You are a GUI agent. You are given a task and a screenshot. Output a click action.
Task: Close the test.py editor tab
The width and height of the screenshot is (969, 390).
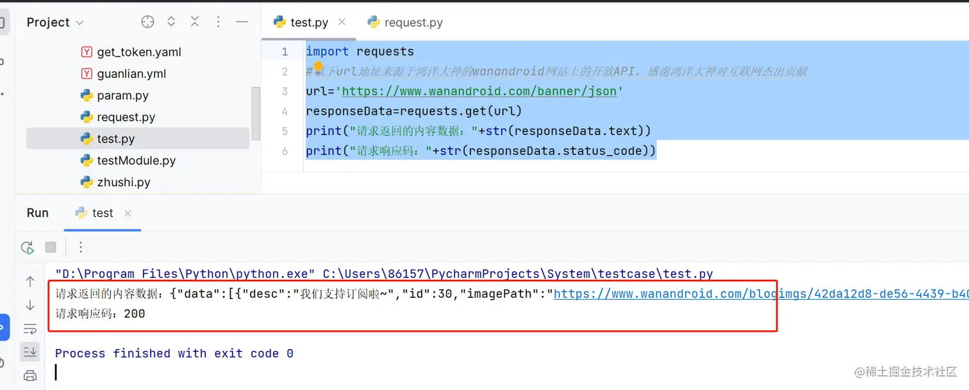342,22
